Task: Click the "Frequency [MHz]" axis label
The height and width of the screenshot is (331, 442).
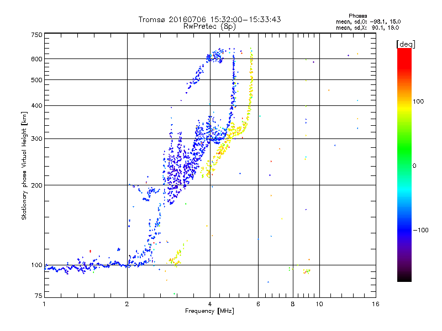Action: click(x=209, y=311)
